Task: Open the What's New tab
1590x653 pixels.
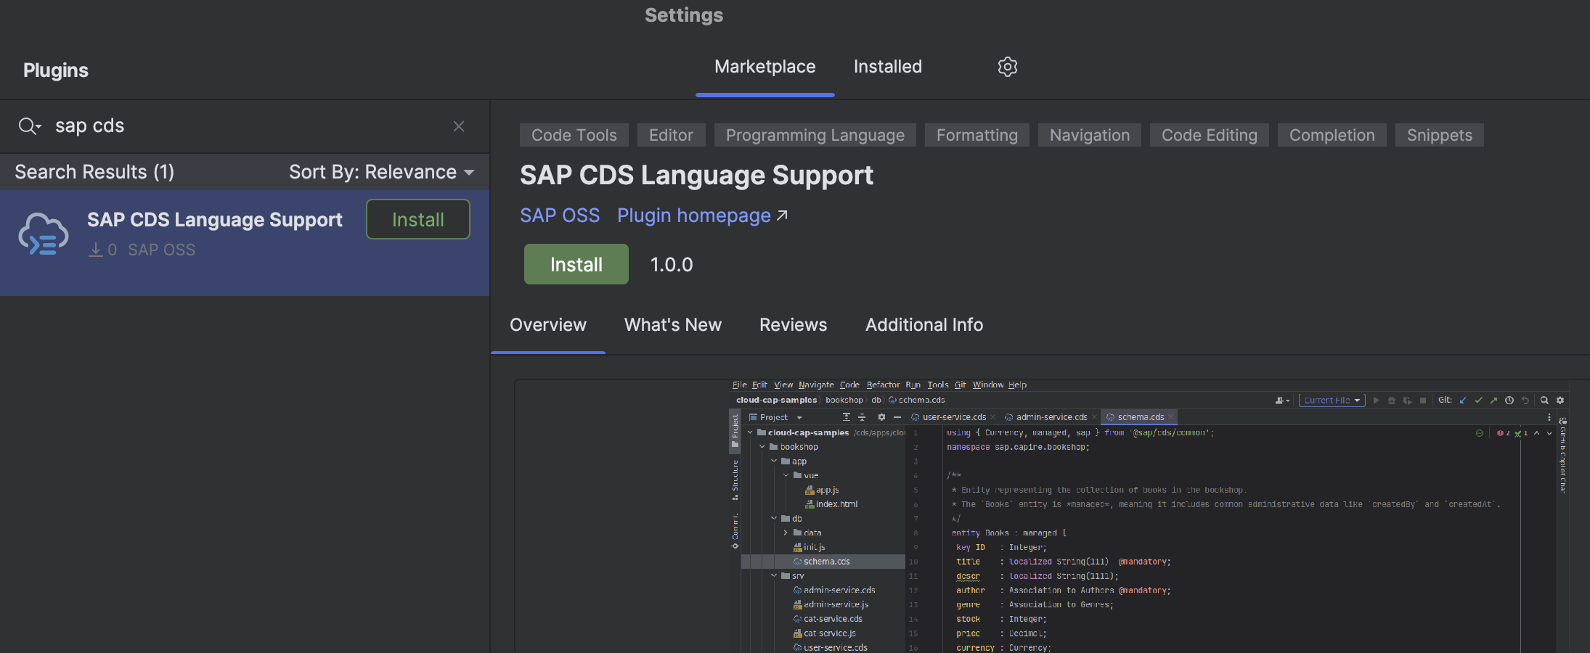Action: click(673, 325)
